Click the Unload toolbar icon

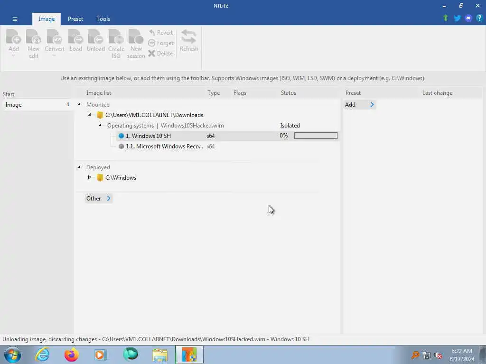coord(95,40)
